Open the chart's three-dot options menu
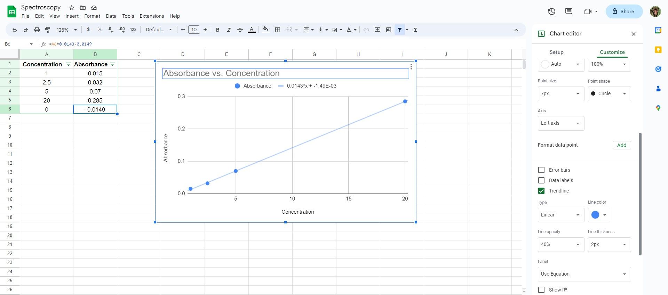The height and width of the screenshot is (295, 668). coord(411,67)
